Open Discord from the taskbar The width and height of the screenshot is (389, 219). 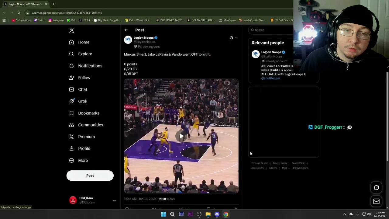[x=217, y=214]
